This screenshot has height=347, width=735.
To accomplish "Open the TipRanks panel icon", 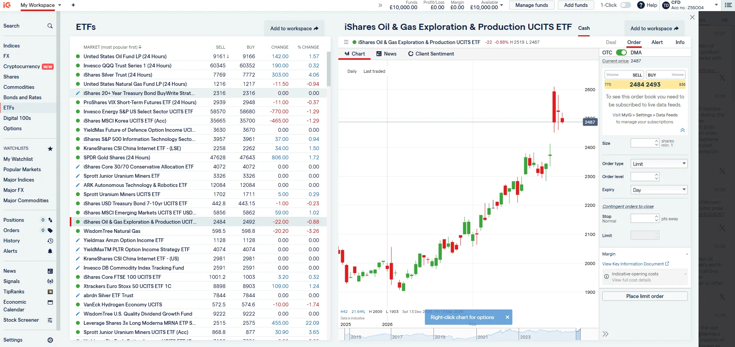I will pyautogui.click(x=50, y=291).
